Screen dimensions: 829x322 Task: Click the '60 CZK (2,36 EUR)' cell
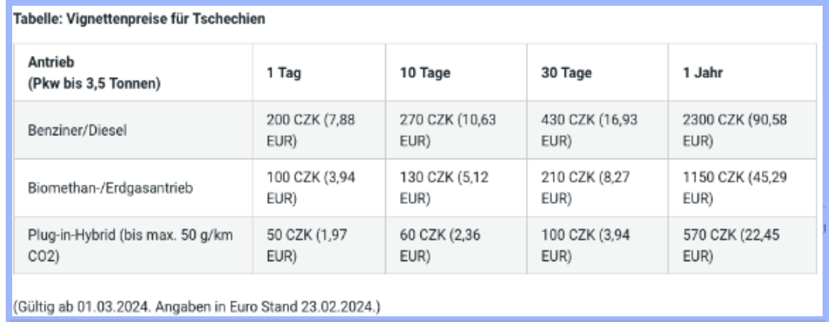(456, 246)
